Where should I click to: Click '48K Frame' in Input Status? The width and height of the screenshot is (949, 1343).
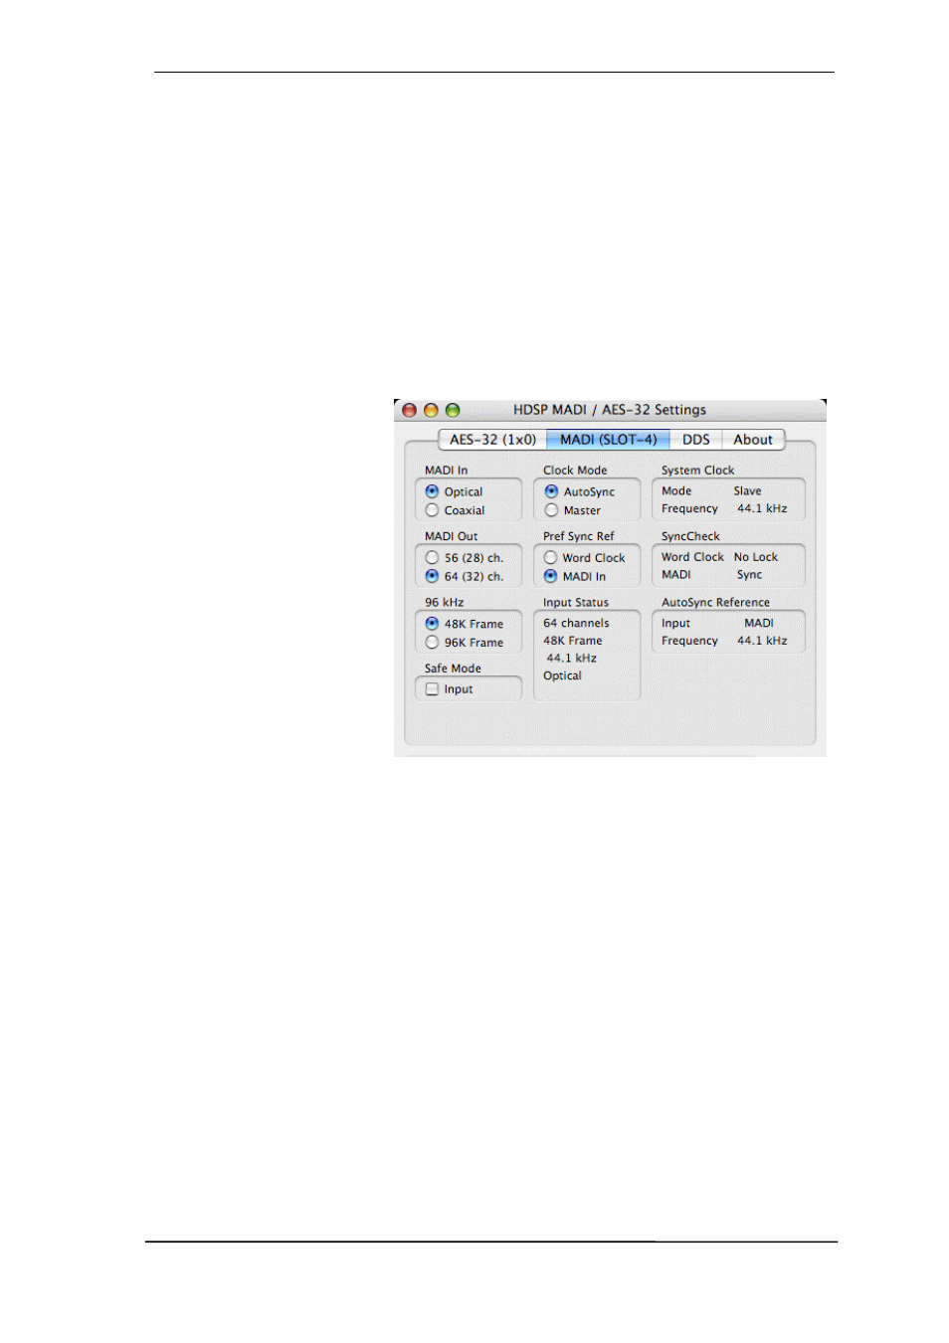[x=573, y=641]
